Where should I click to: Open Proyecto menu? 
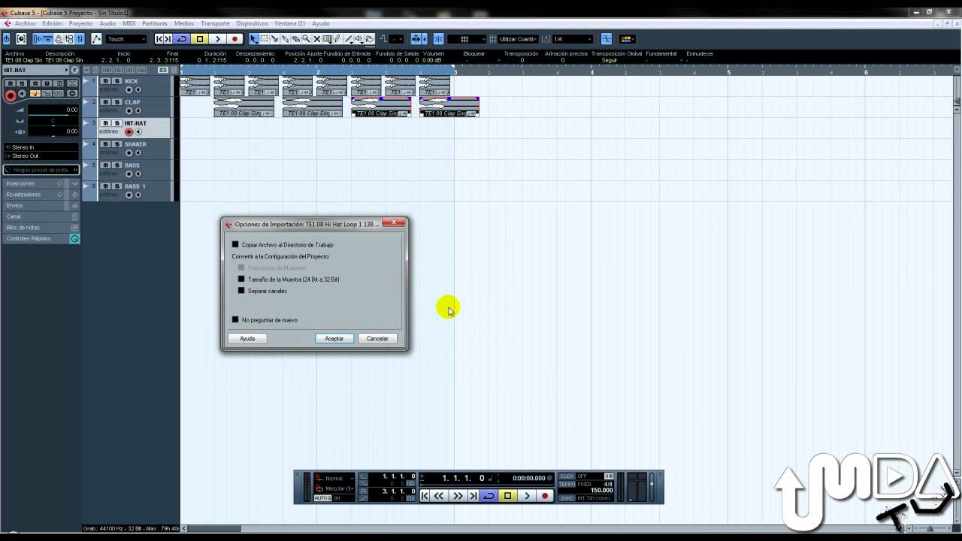tap(80, 23)
